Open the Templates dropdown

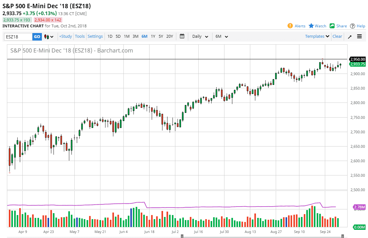(x=316, y=36)
